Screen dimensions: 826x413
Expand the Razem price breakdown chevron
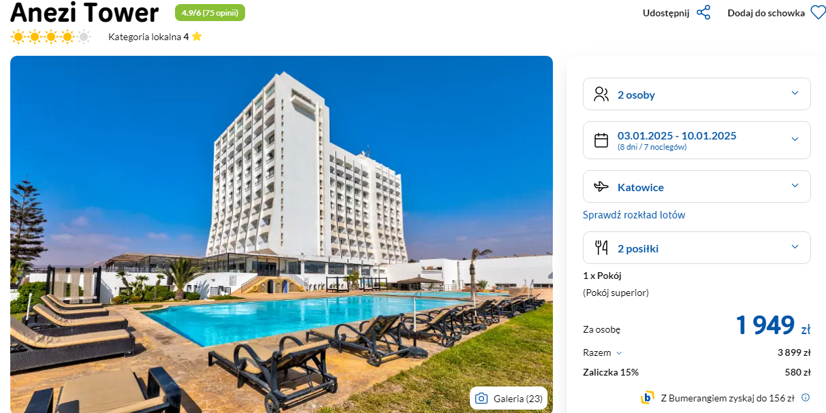[619, 353]
